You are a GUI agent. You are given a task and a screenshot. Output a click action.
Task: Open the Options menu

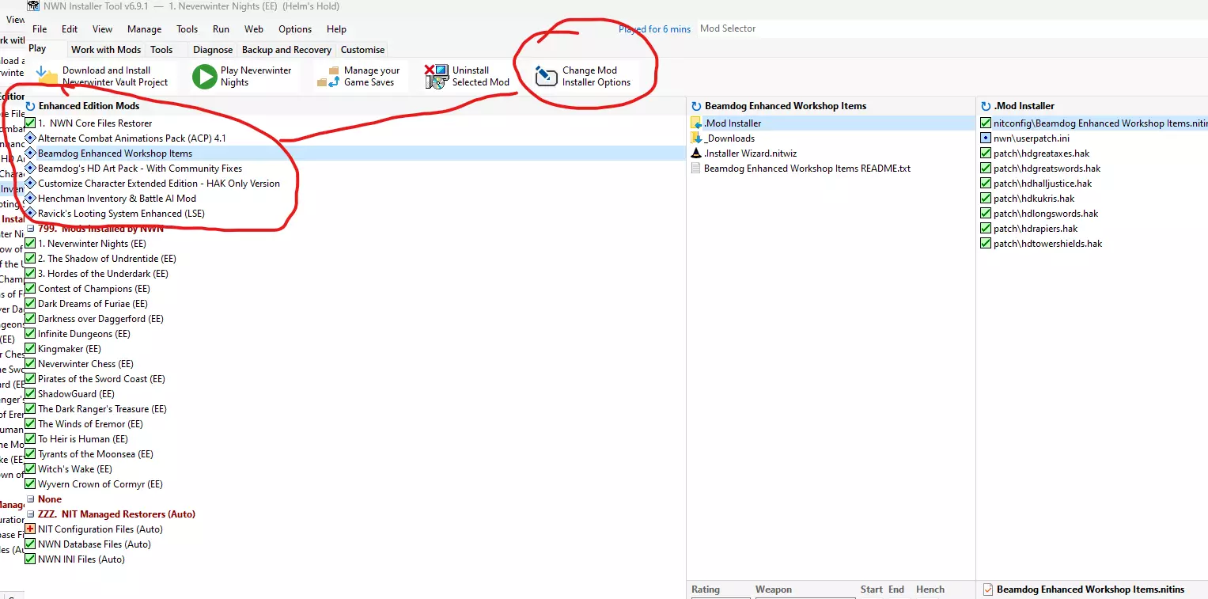(295, 29)
